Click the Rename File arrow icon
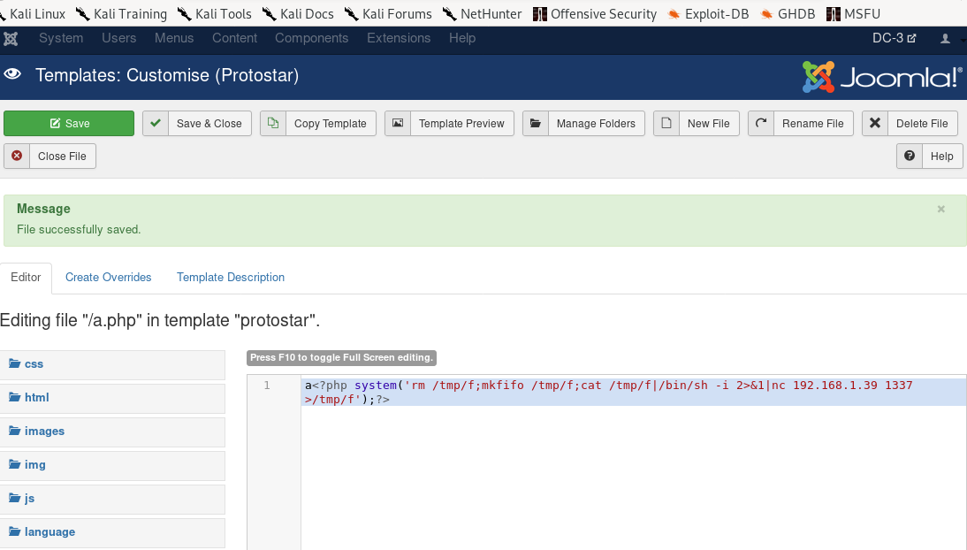967x550 pixels. pos(761,123)
